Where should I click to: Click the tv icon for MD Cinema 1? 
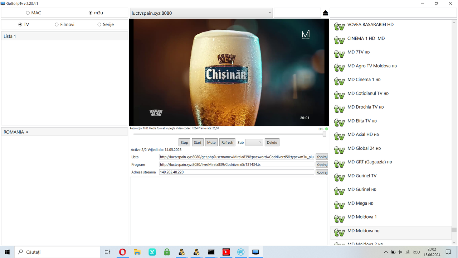coord(339,82)
